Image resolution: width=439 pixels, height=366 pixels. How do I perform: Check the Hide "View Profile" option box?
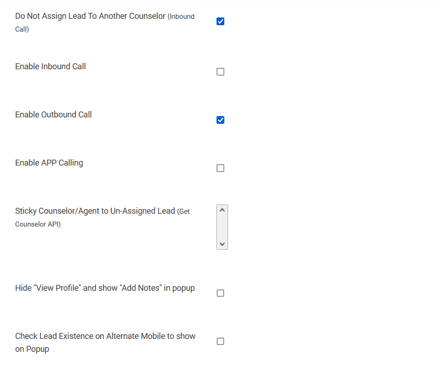pyautogui.click(x=220, y=293)
